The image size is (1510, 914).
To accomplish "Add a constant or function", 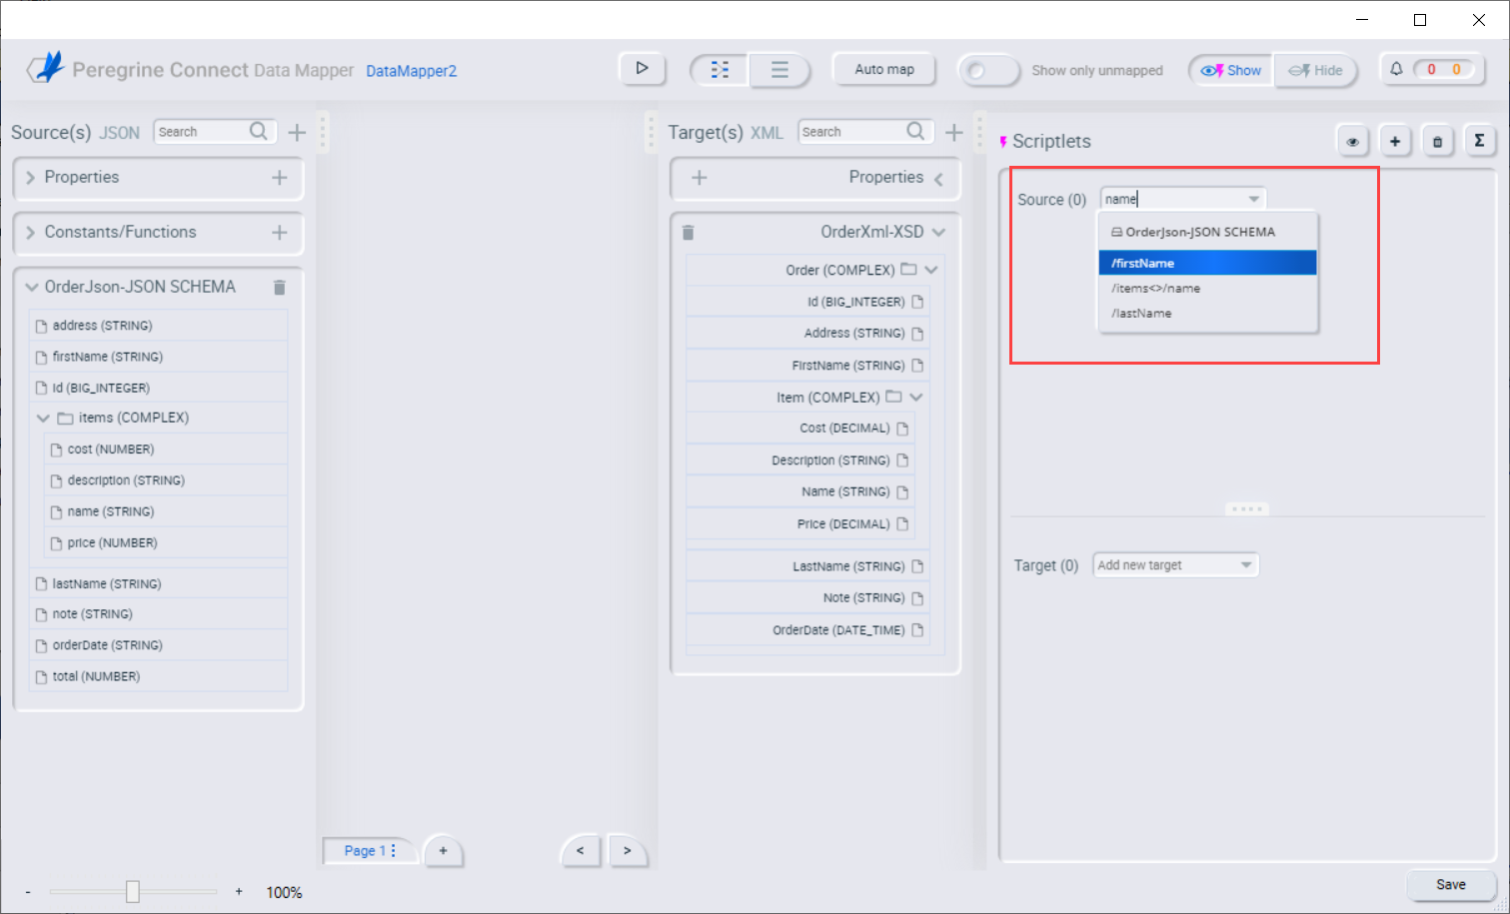I will click(x=279, y=232).
